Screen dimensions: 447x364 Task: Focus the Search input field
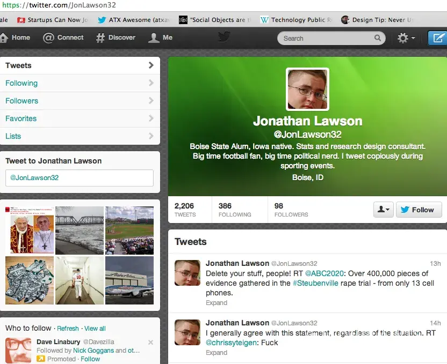331,38
